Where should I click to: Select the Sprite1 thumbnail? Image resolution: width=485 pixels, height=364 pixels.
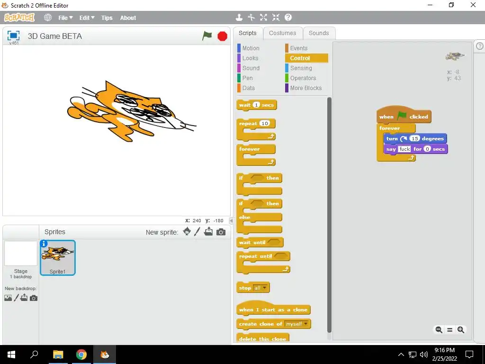click(57, 257)
